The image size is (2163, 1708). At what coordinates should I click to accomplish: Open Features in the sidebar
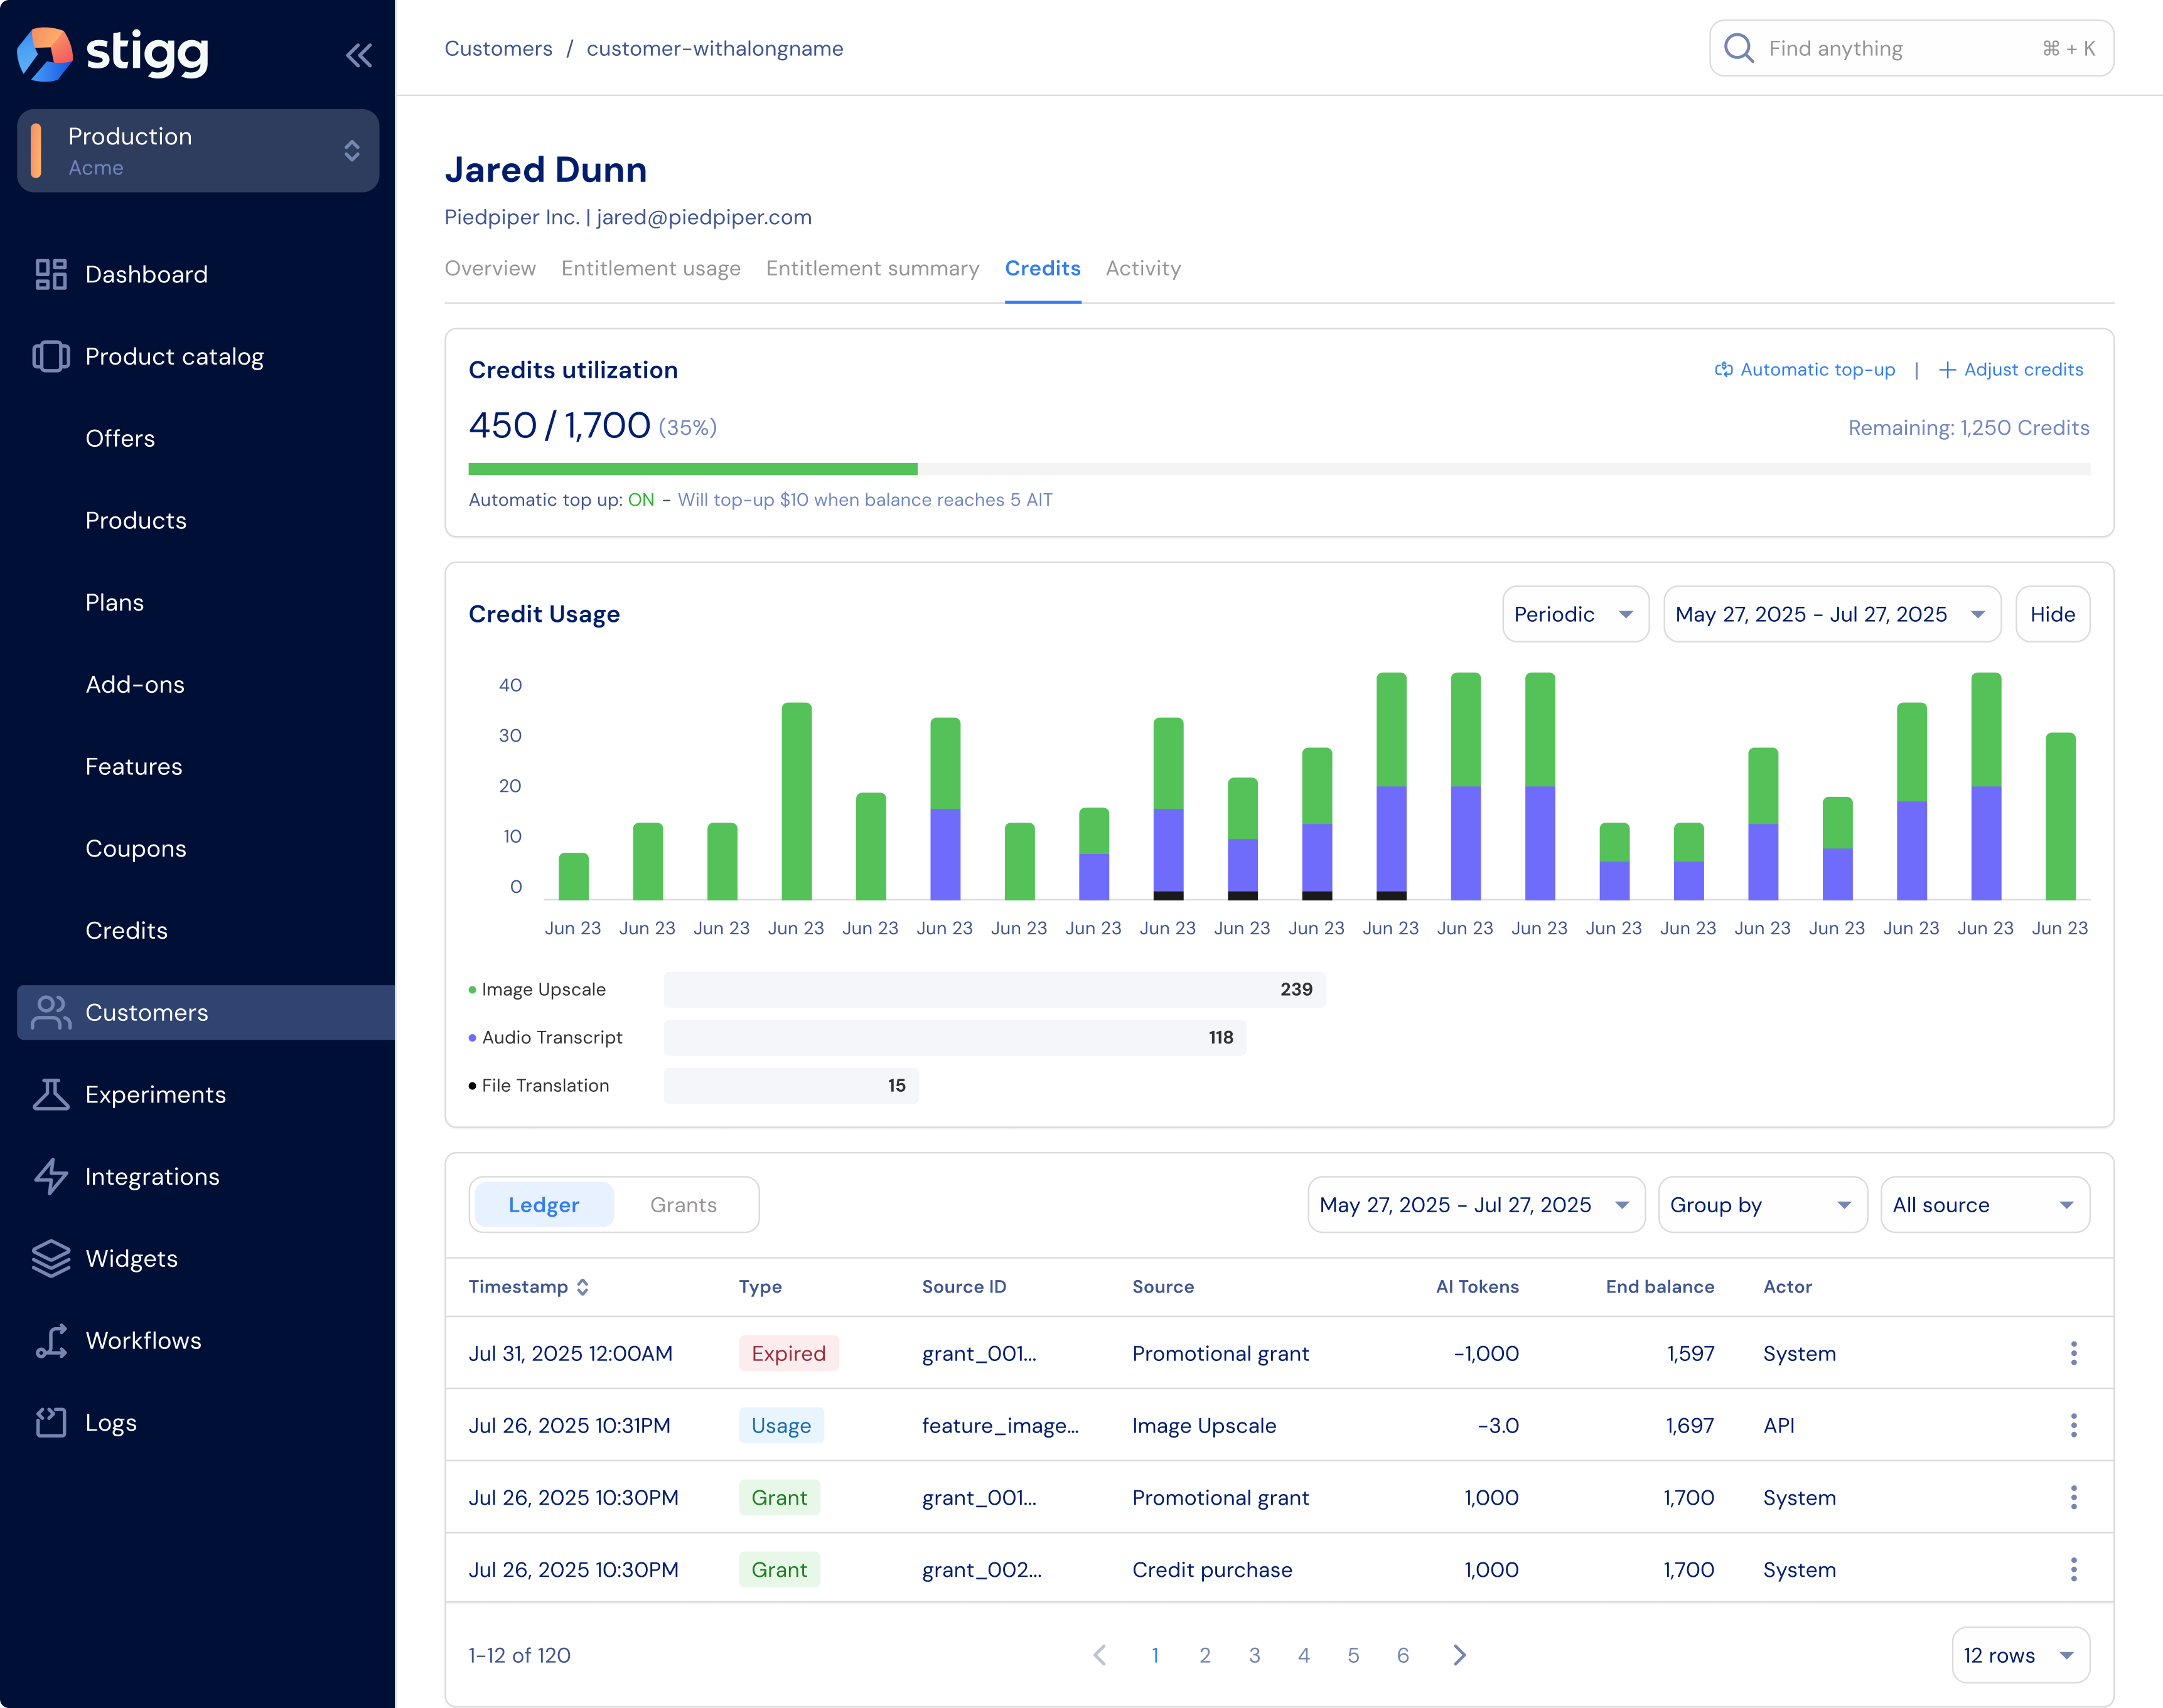click(x=134, y=766)
